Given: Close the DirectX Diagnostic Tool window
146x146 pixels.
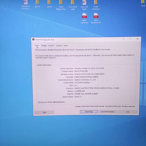Looking at the screenshot, I should (x=137, y=39).
